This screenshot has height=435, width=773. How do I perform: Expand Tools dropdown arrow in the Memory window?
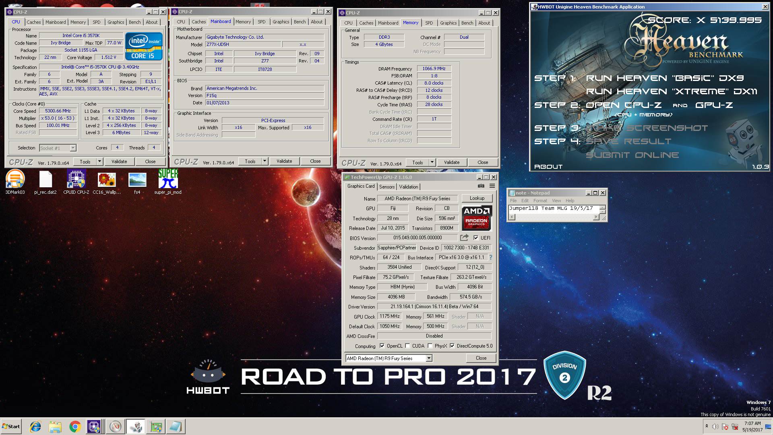click(432, 162)
